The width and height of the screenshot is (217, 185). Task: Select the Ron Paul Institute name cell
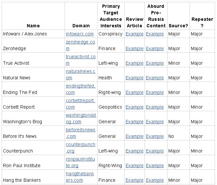pyautogui.click(x=22, y=165)
